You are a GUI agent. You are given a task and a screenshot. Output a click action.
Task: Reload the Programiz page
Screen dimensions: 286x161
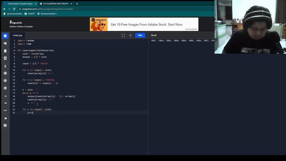point(14,9)
